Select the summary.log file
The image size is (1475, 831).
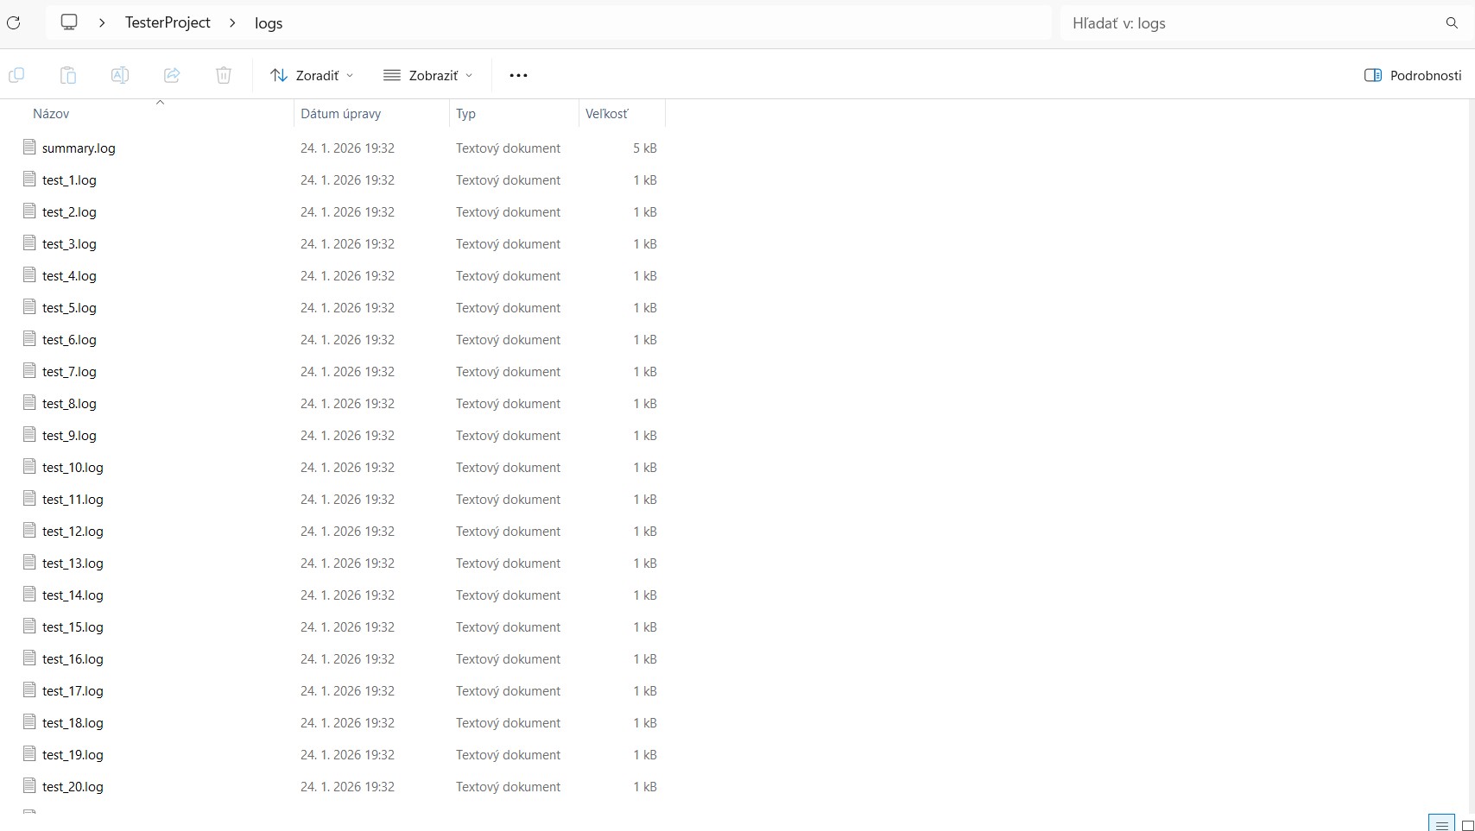point(79,148)
